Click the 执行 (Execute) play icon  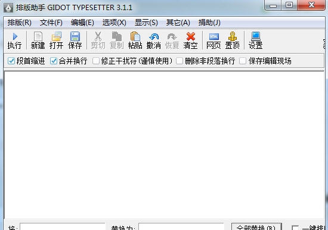15,37
